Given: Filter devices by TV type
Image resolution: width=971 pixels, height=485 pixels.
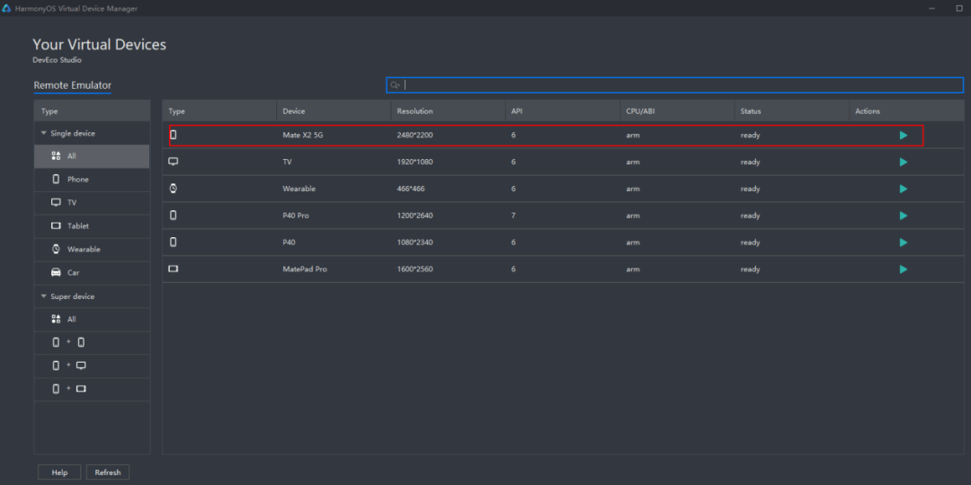Looking at the screenshot, I should coord(72,203).
